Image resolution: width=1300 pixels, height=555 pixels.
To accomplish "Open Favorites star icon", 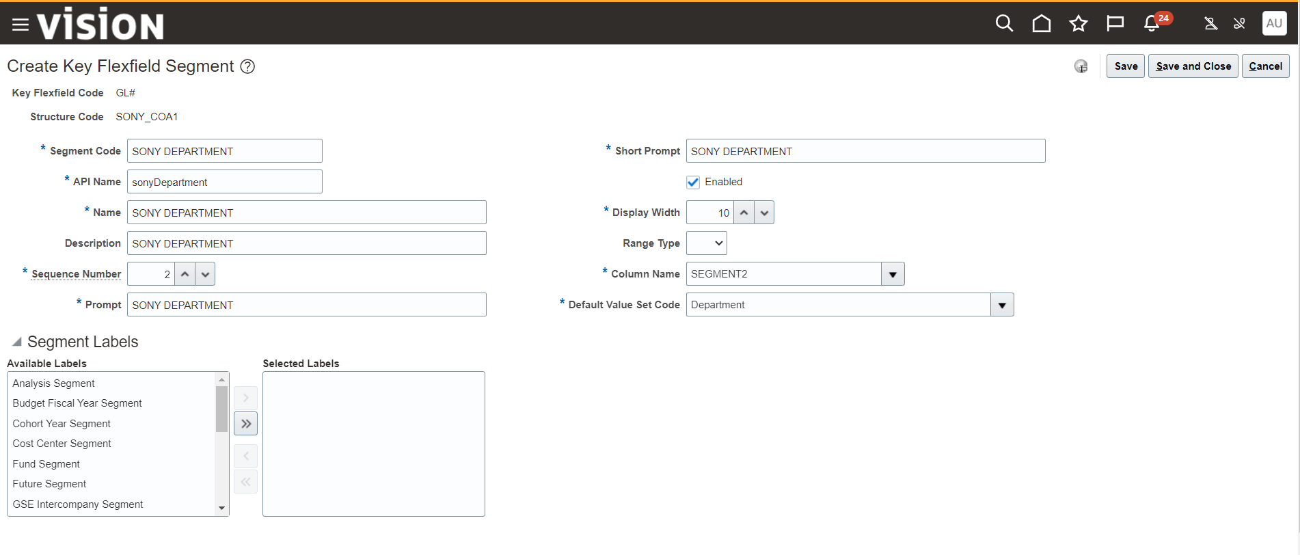I will (x=1078, y=24).
